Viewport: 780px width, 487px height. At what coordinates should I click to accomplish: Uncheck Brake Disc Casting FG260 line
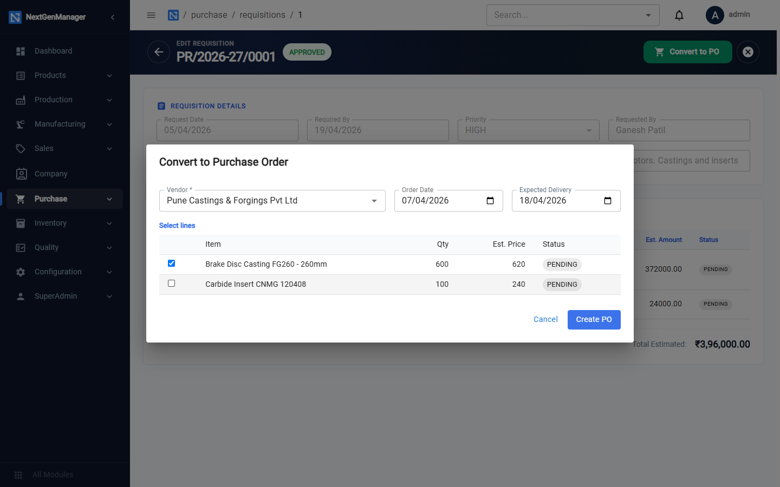pyautogui.click(x=172, y=264)
